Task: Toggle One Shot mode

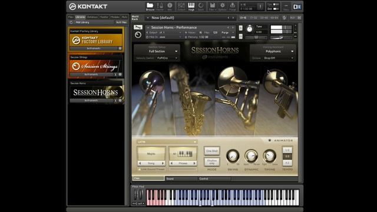Action: point(211,151)
